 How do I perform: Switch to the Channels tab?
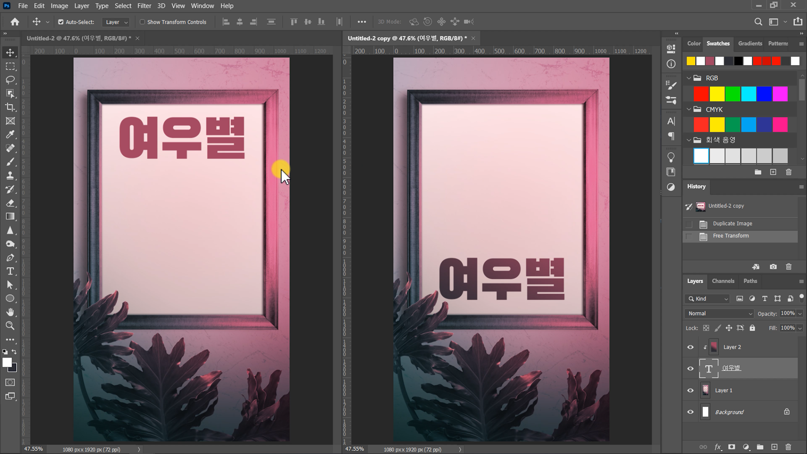tap(723, 281)
